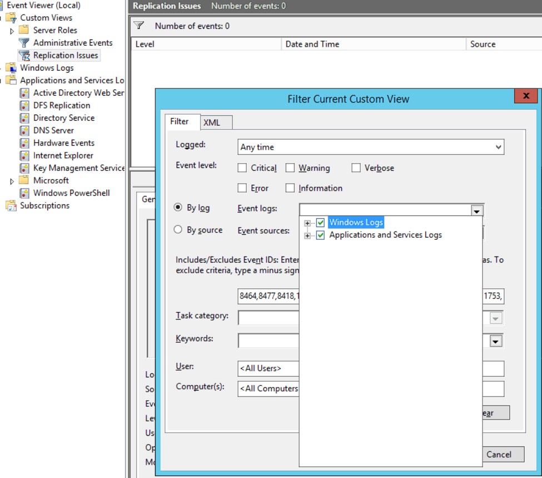The width and height of the screenshot is (542, 478).
Task: Enable the Error event level checkbox
Action: [x=242, y=188]
